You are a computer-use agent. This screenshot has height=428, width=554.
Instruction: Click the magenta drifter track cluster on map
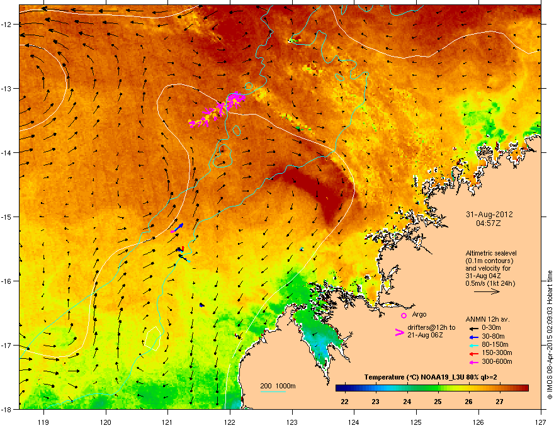click(217, 110)
